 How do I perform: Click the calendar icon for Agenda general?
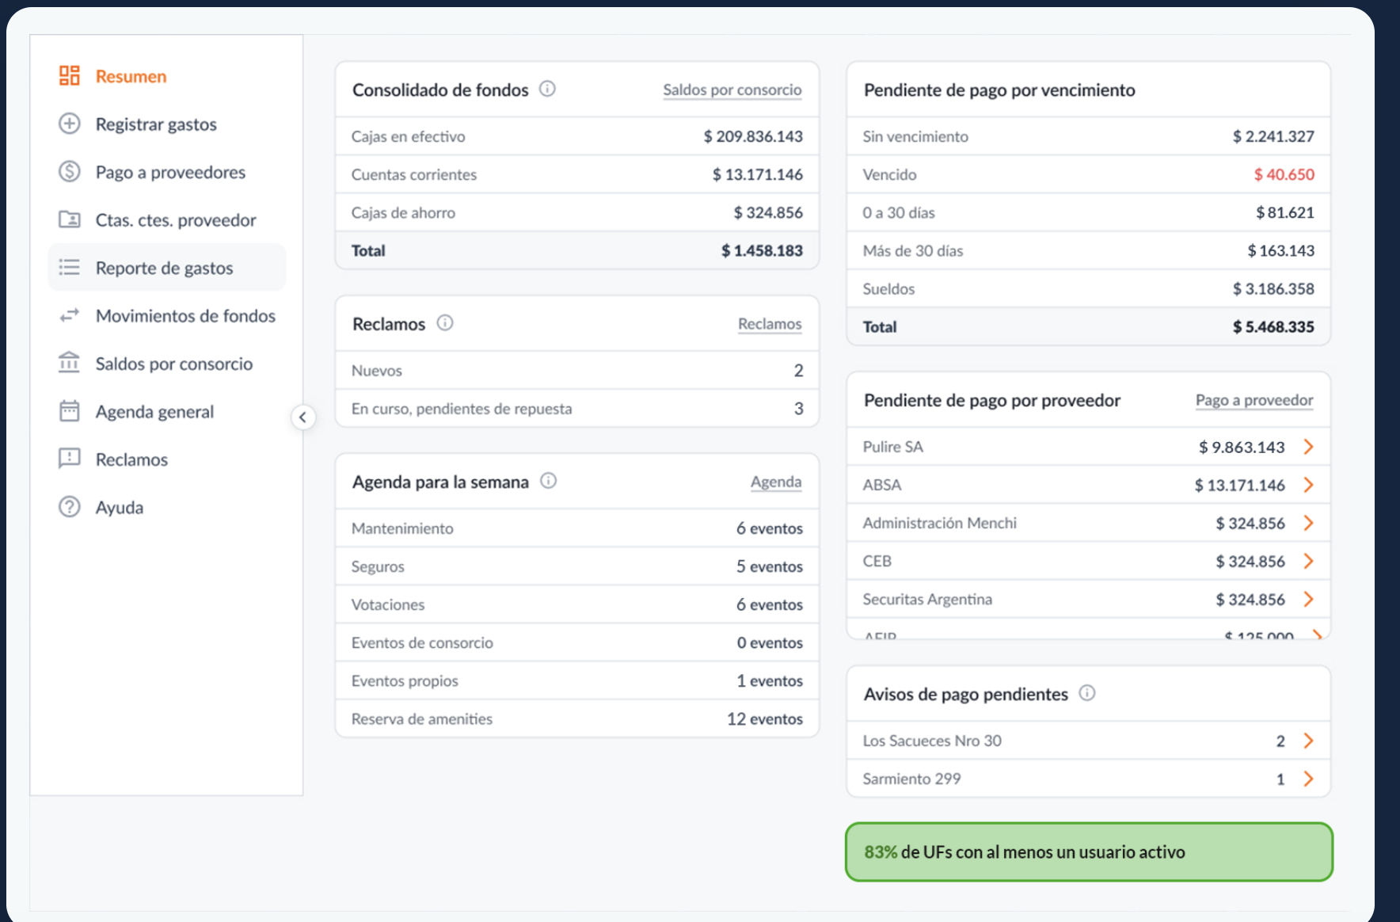70,411
